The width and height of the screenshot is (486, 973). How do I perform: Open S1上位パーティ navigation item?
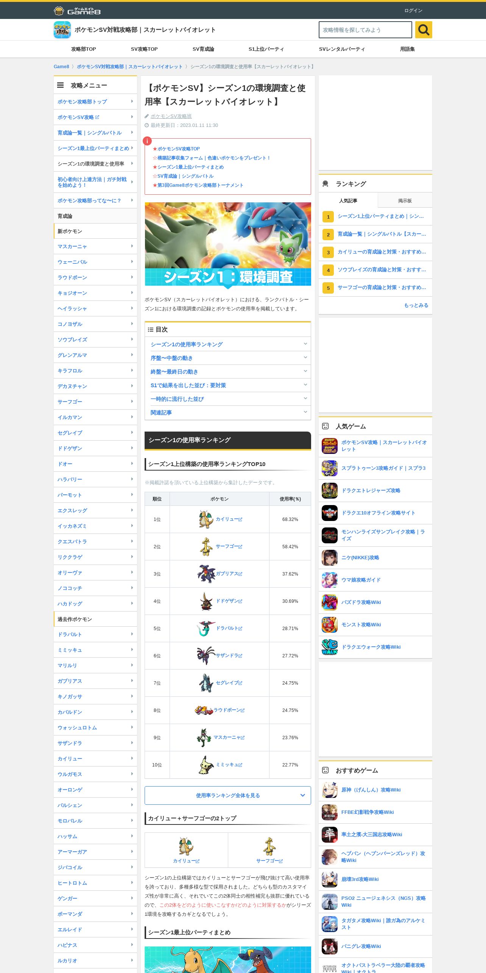266,49
